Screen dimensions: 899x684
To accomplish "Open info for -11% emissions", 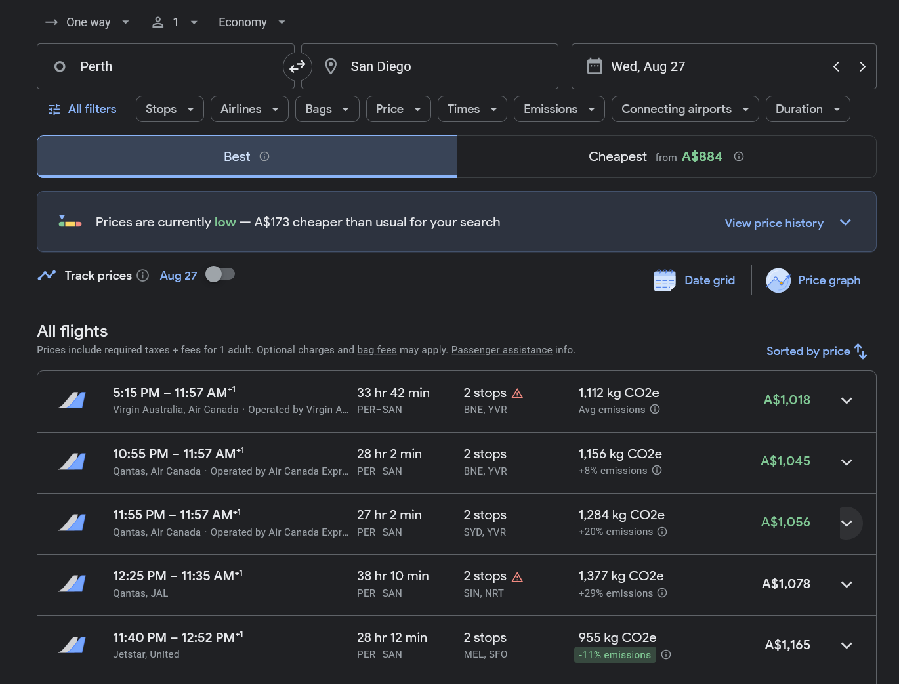I will (x=666, y=654).
